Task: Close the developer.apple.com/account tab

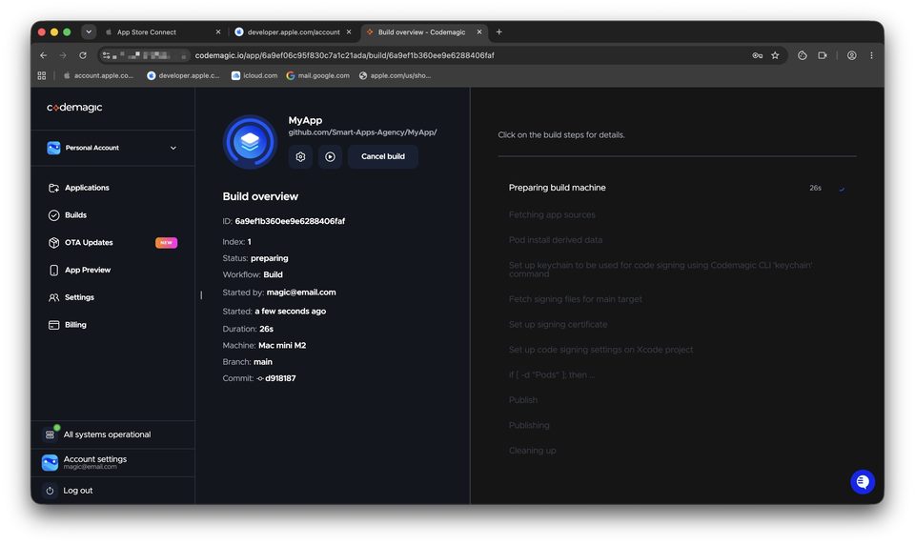Action: 349,32
